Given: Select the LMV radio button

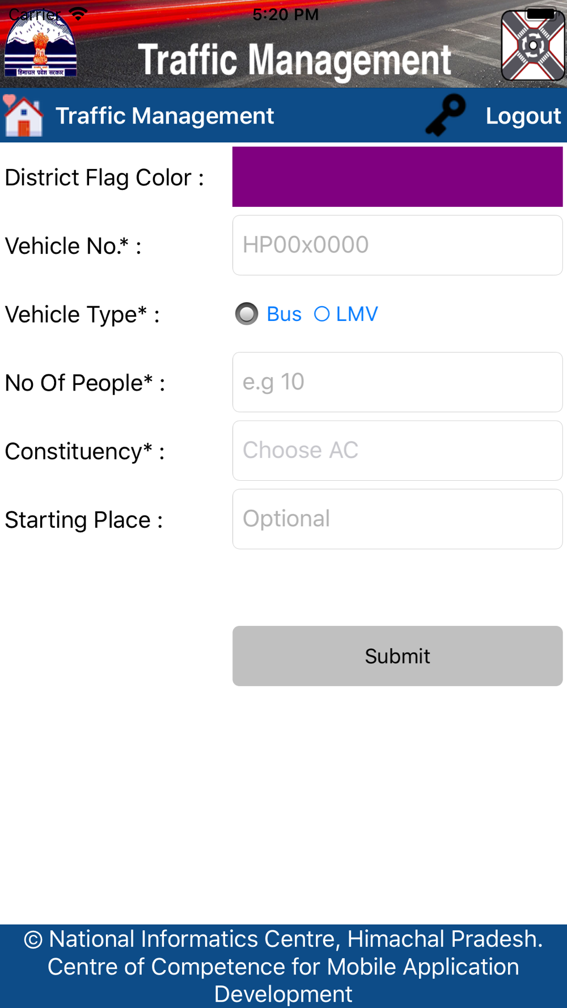Looking at the screenshot, I should coord(321,314).
